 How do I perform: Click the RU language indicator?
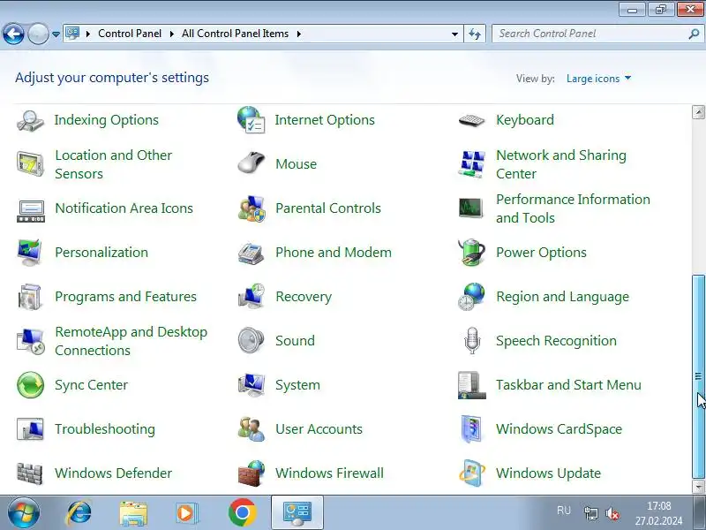[564, 511]
